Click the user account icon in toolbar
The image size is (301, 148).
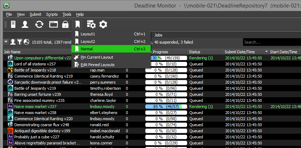[25, 24]
